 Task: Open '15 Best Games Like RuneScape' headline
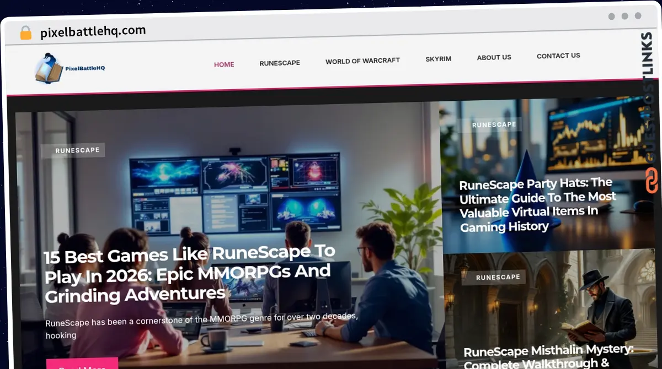(190, 273)
